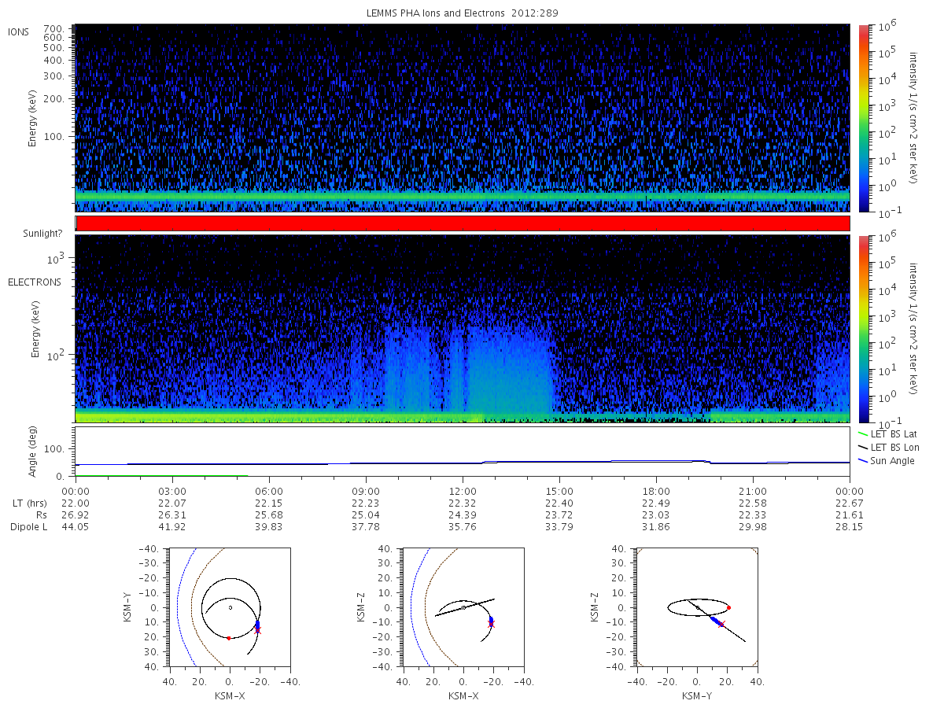The width and height of the screenshot is (944, 708).
Task: Click the black LET BS Lon legend marker
Action: click(x=863, y=447)
